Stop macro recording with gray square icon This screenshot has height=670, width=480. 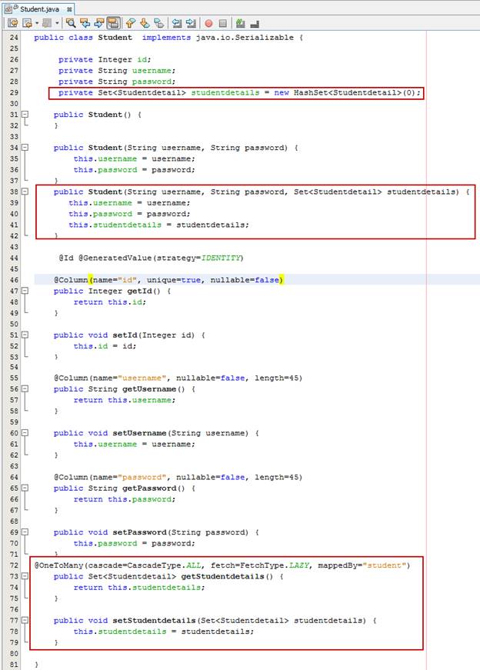click(222, 23)
